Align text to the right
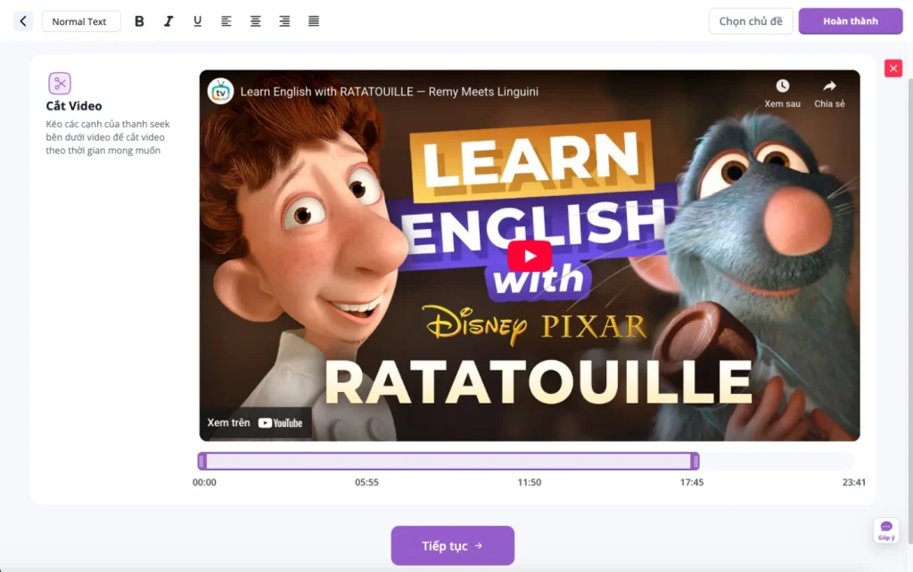 (x=284, y=20)
